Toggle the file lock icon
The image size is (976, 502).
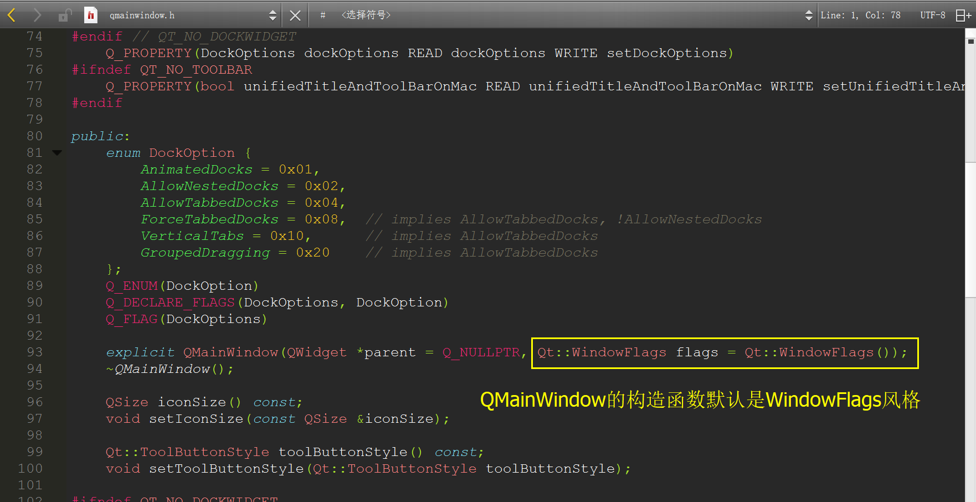[63, 15]
